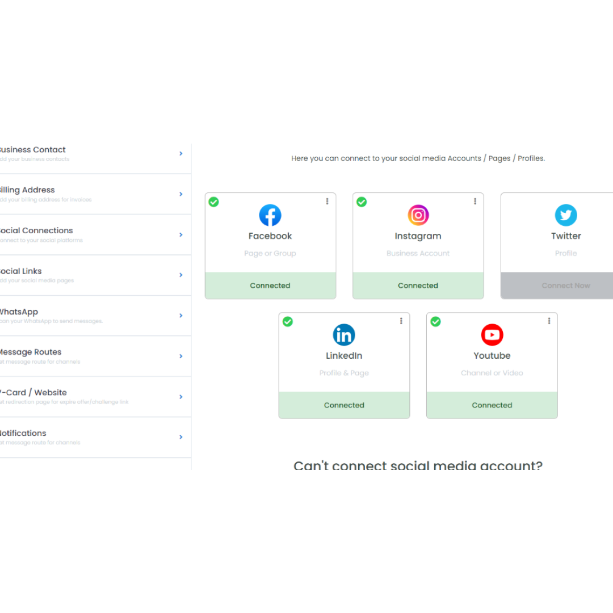
Task: Click Twitter Connect Now button
Action: (557, 285)
